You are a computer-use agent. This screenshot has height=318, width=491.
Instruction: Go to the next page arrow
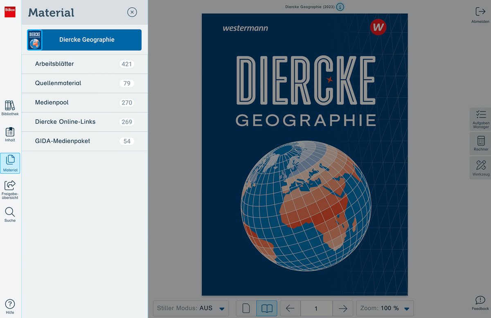point(343,308)
